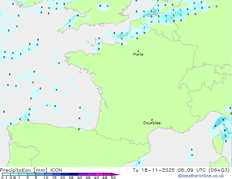232x179 pixels.
Task: Pick the dark blue legend swatch between 20 and 25
Action: [66, 174]
